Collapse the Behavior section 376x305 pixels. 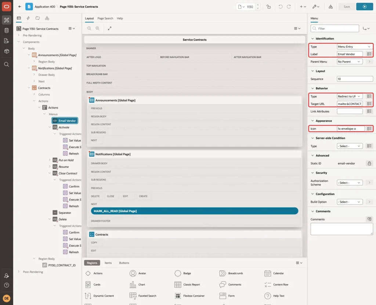click(312, 88)
